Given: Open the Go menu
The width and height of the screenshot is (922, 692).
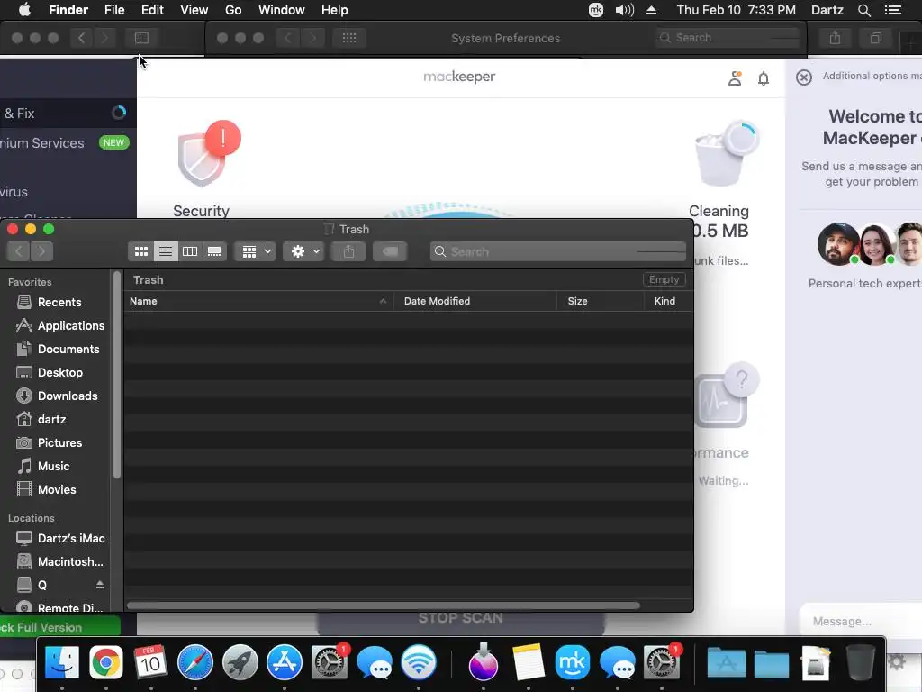Looking at the screenshot, I should tap(233, 10).
